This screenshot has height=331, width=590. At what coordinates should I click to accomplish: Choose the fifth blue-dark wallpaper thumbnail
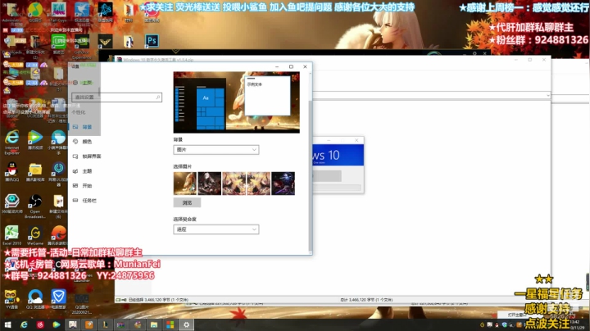pos(283,184)
